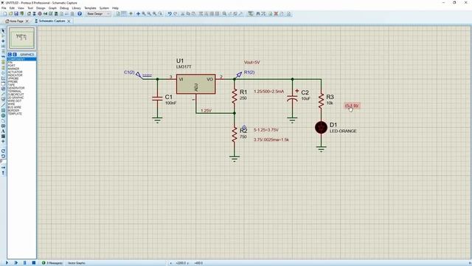Click the Zoom To View Entire Sheet icon

pyautogui.click(x=155, y=13)
